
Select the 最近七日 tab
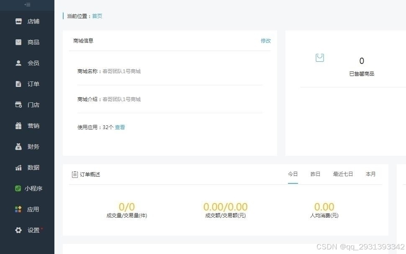tap(343, 174)
